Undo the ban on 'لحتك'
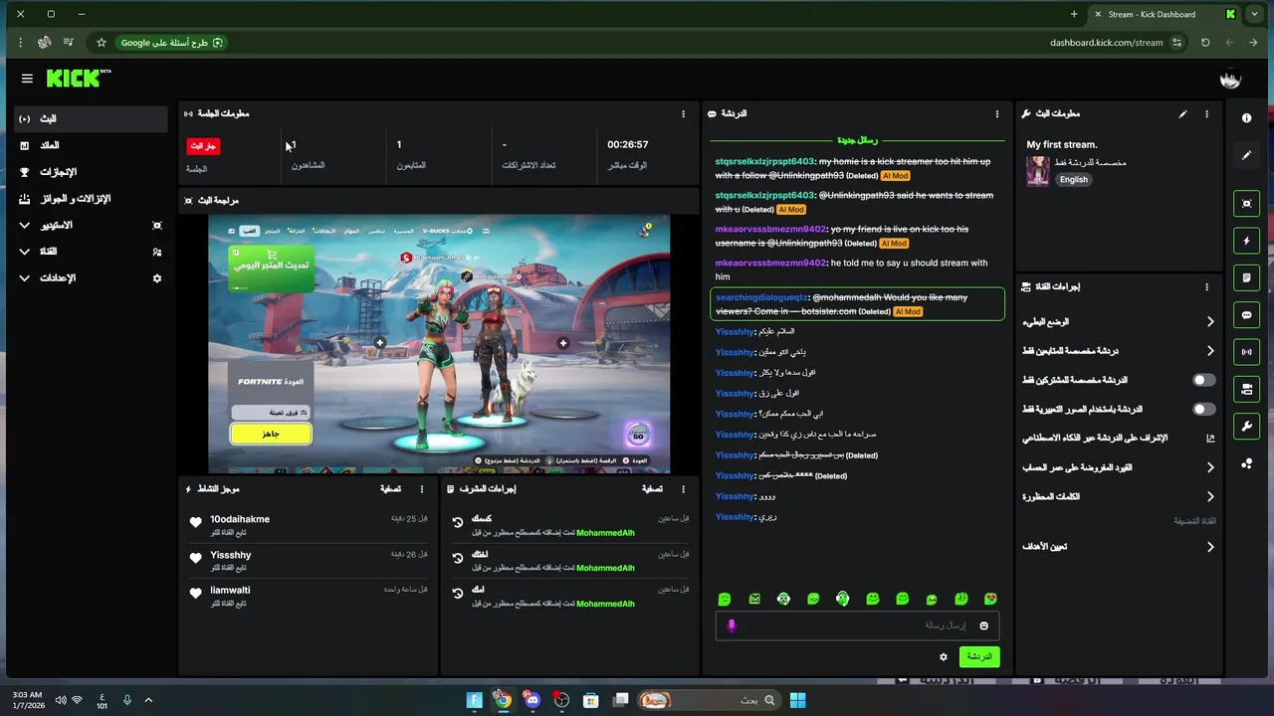 (x=458, y=558)
